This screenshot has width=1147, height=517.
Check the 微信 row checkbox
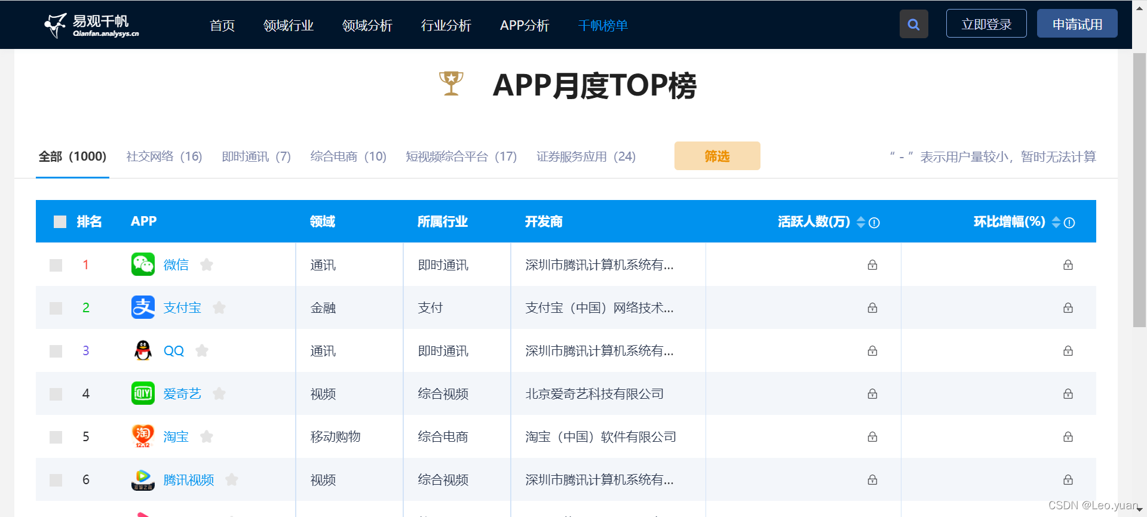coord(56,265)
